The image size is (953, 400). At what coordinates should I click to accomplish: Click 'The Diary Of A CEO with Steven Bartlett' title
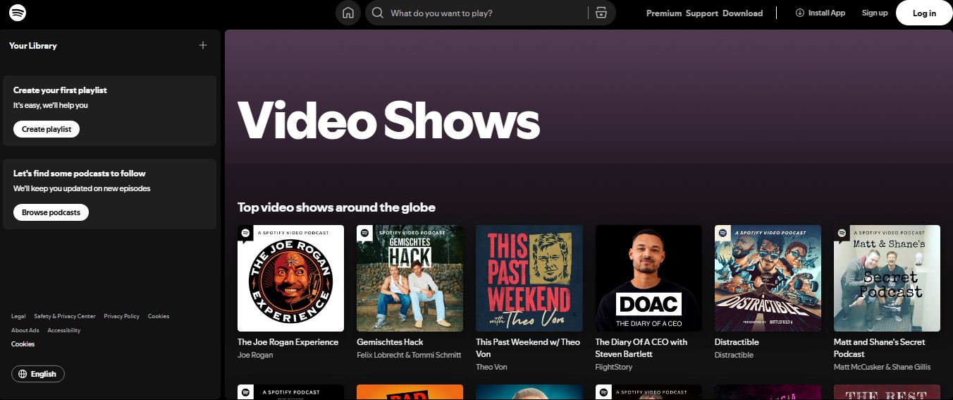(641, 348)
